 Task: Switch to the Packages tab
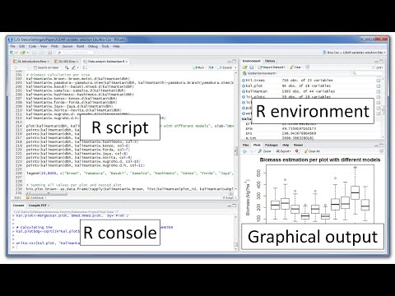click(272, 145)
